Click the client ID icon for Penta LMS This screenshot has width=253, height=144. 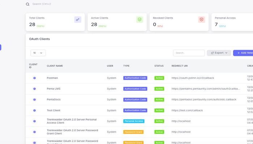[x=35, y=89]
